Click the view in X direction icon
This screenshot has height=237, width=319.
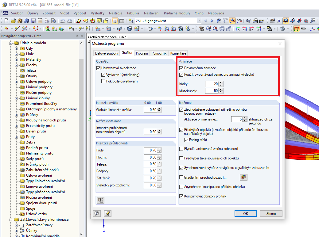[x=238, y=29]
